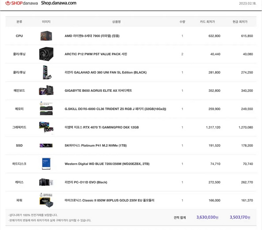The width and height of the screenshot is (262, 230).
Task: Click the date '2023.02.18.'
Action: coord(248,3)
